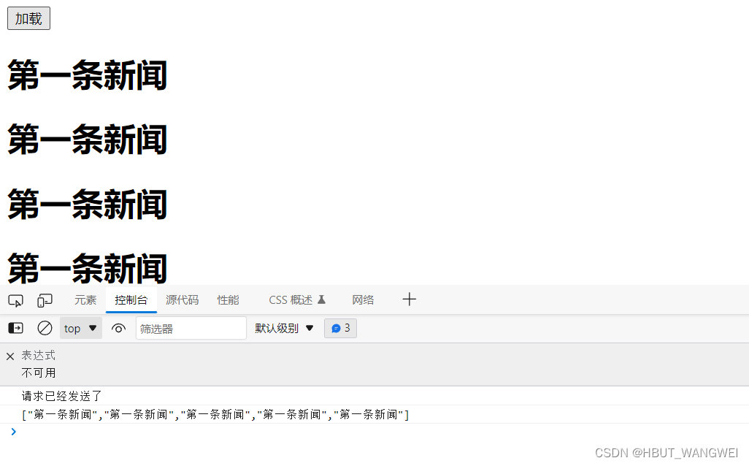
Task: Open the 3 issues badge
Action: (341, 329)
